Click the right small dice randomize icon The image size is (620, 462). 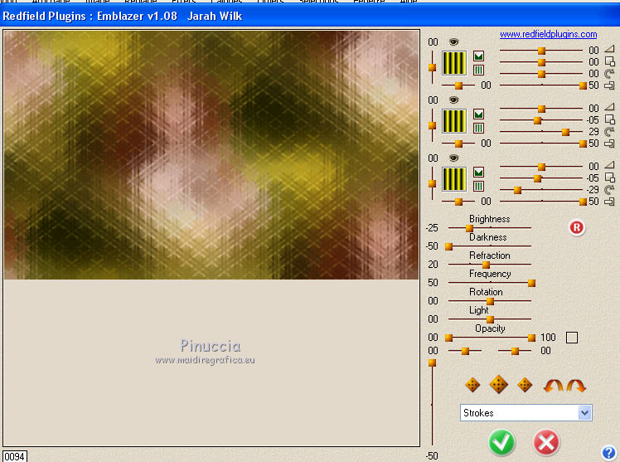[x=525, y=385]
